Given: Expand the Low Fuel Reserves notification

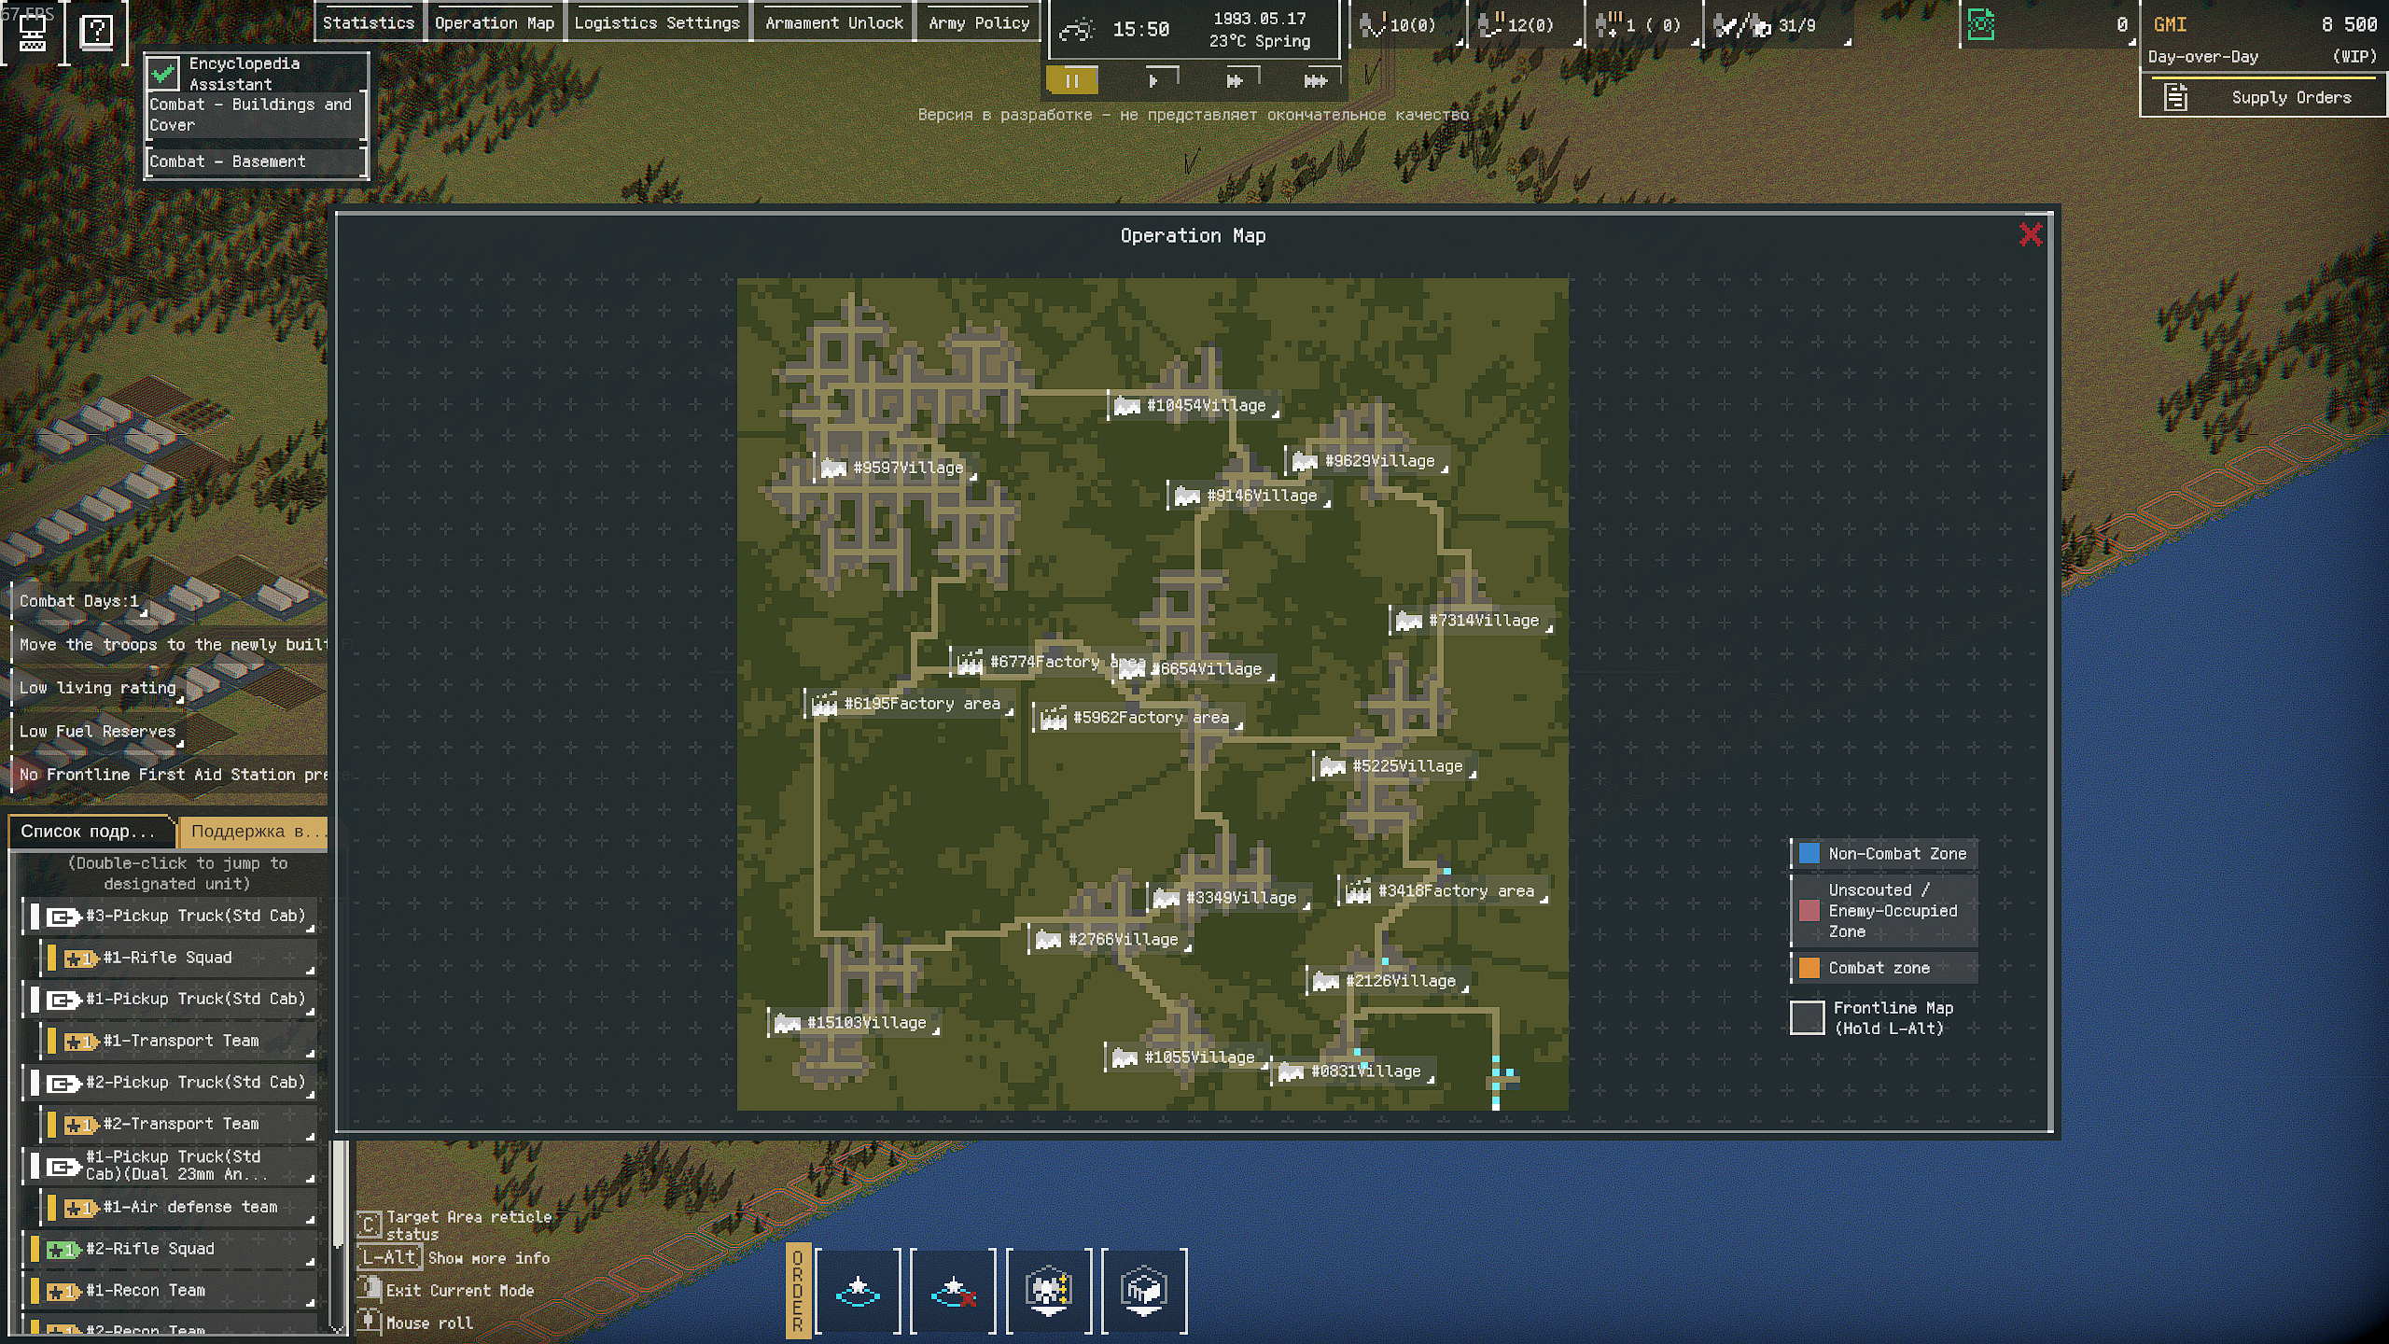Looking at the screenshot, I should point(98,731).
